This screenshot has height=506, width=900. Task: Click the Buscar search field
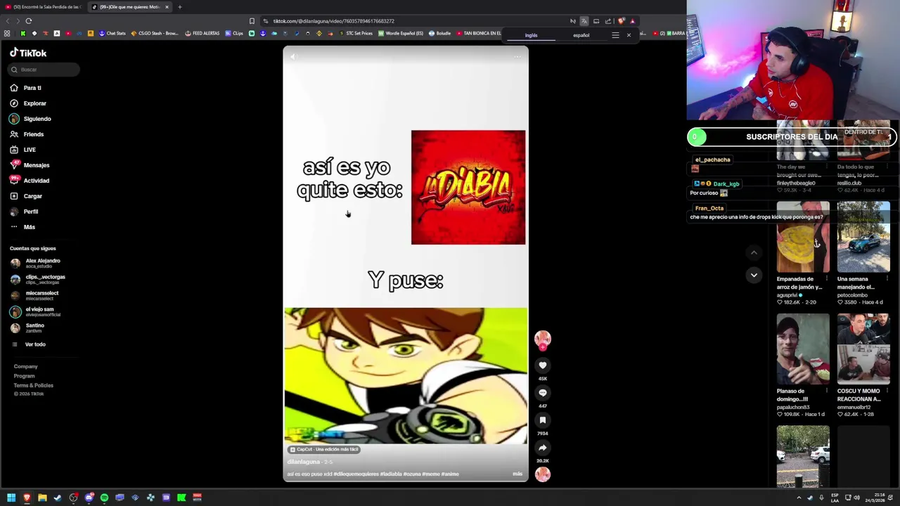coord(44,70)
